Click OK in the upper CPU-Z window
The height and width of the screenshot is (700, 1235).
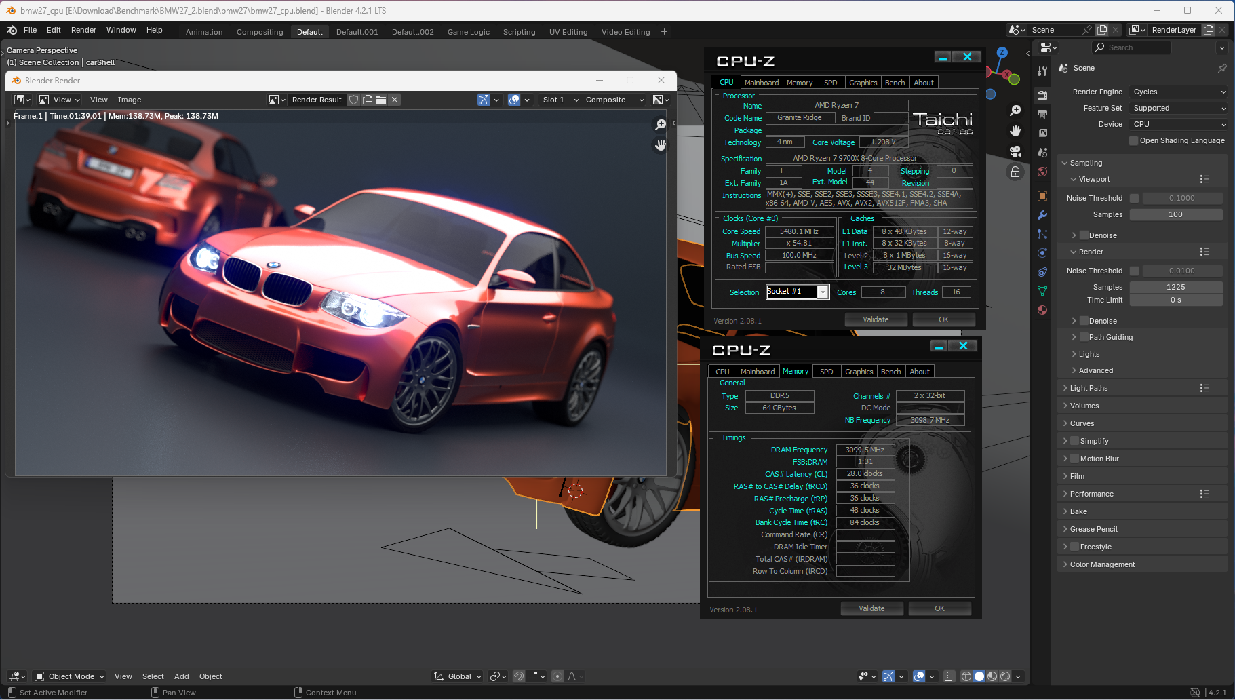pyautogui.click(x=943, y=319)
